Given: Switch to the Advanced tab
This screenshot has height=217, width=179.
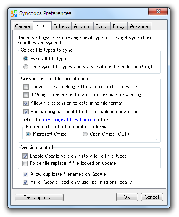Looking at the screenshot, I should (140, 26).
